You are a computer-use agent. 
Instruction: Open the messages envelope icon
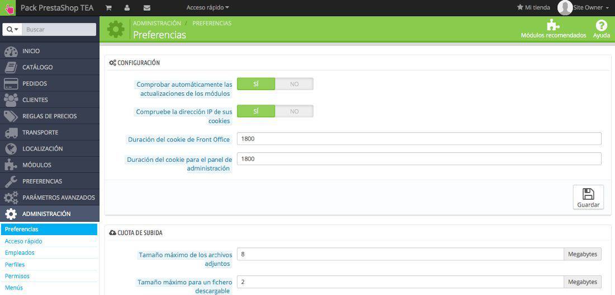pos(147,7)
